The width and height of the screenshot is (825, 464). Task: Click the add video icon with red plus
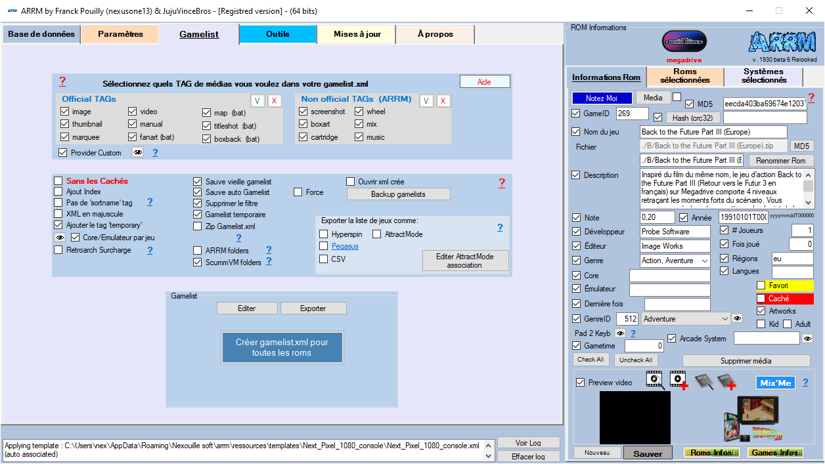pos(679,380)
